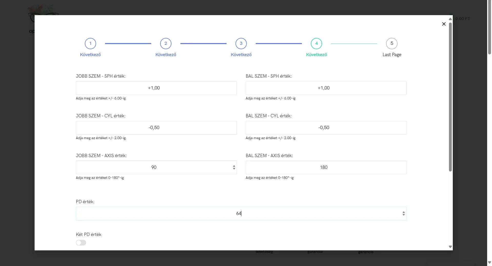Go to step 1 circle
This screenshot has width=492, height=266.
90,44
